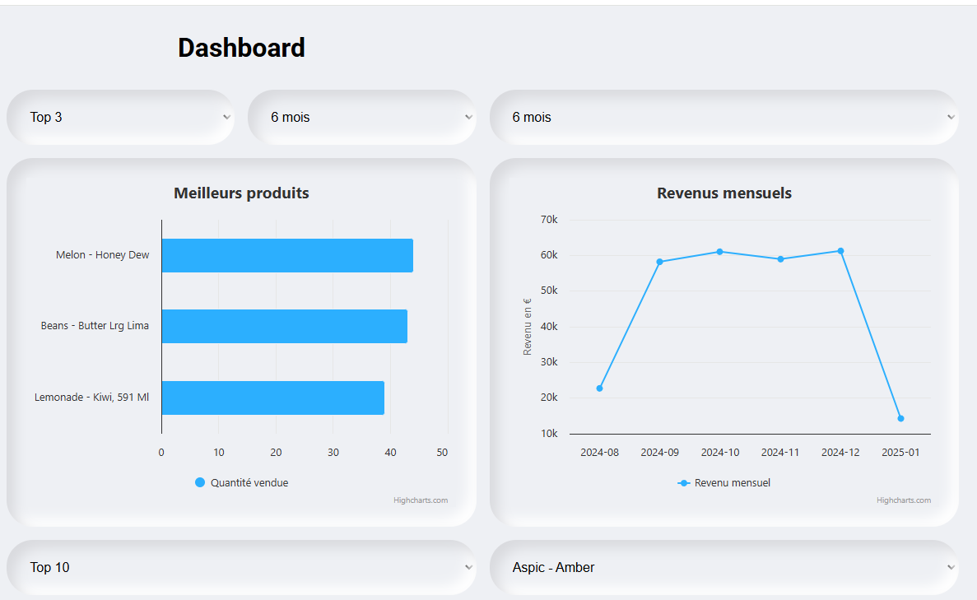Select the 2024-09 data point on line chart
The width and height of the screenshot is (977, 600).
point(659,262)
